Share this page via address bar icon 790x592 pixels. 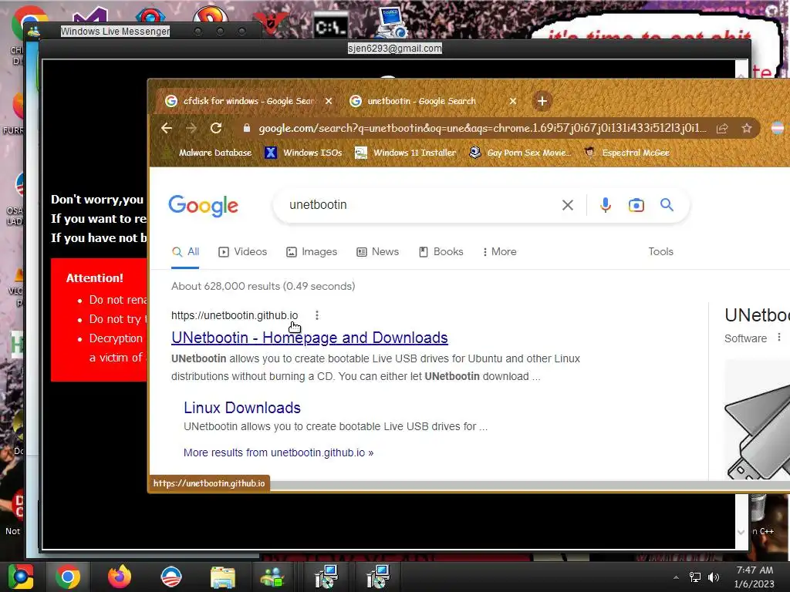coord(722,129)
